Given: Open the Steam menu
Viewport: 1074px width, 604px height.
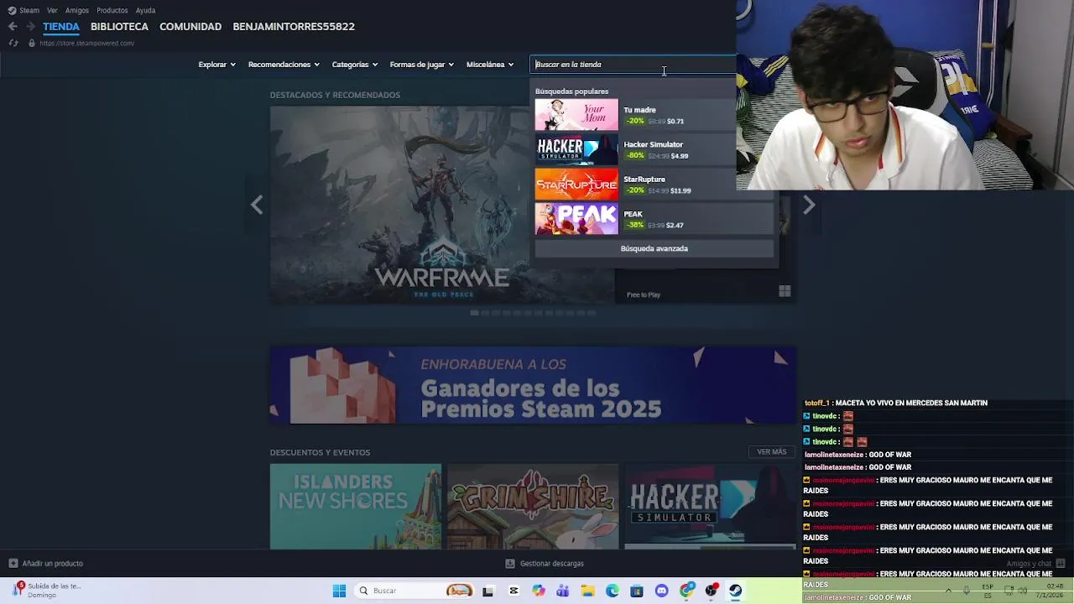Looking at the screenshot, I should pos(29,10).
